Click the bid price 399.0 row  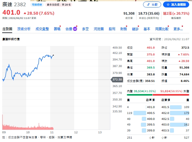click(141, 130)
